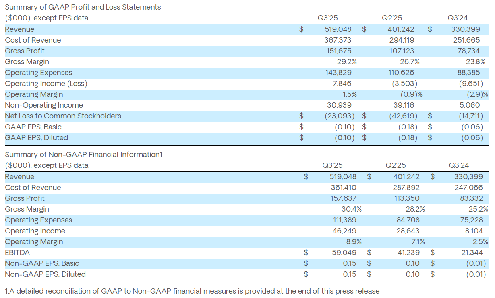Click the Non-GAAP EPS, Basic row label

[x=42, y=263]
